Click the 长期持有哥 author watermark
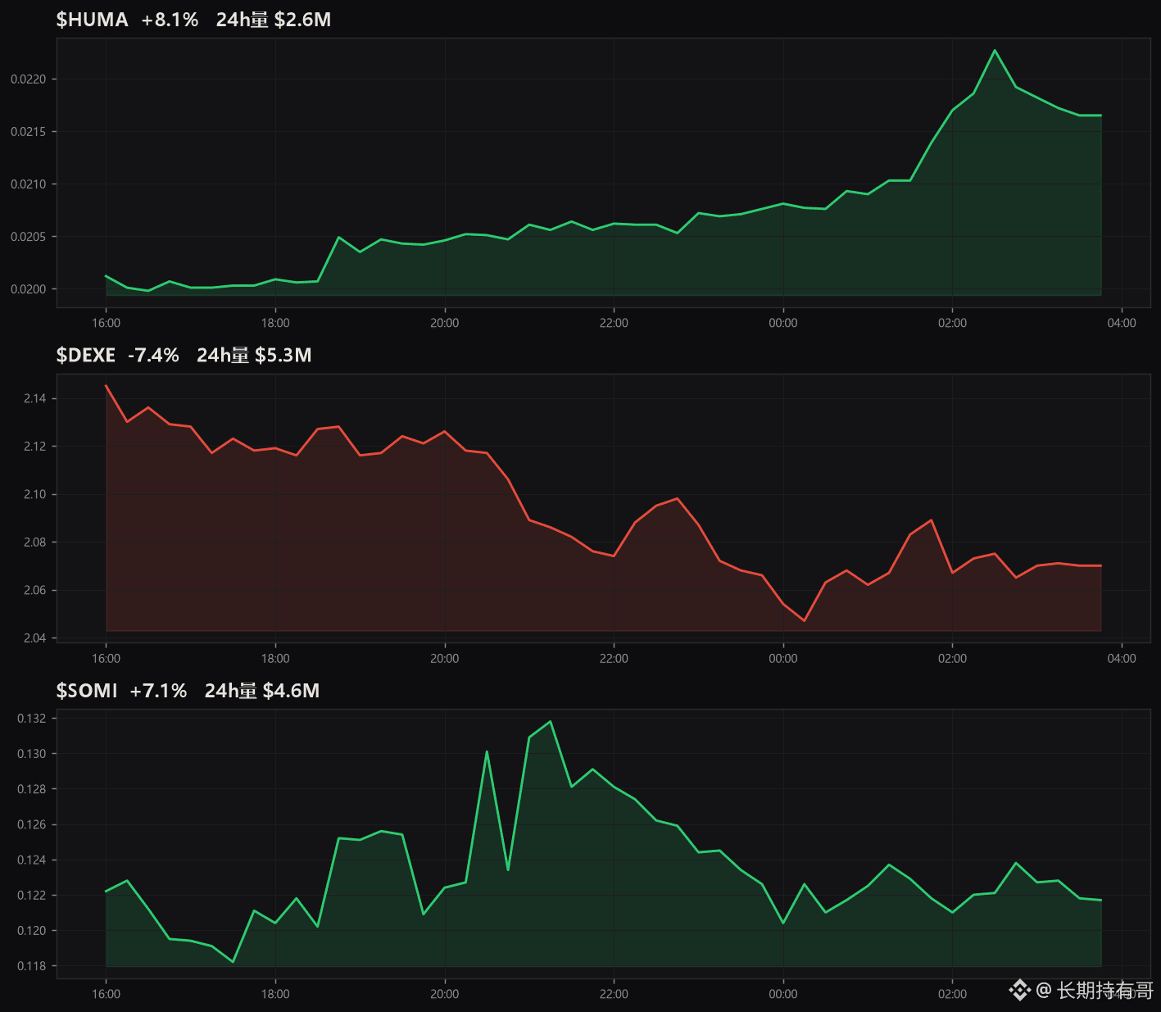The image size is (1161, 1012). coord(1104,990)
